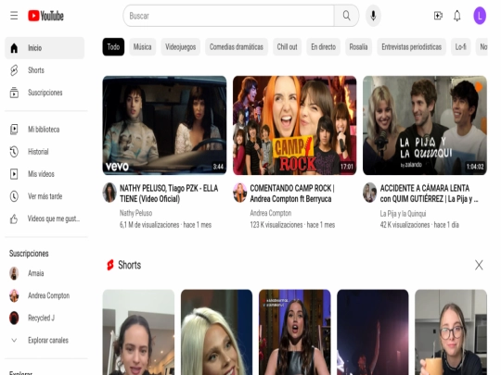Focus the Buscar search field
The image size is (501, 375).
(x=229, y=16)
